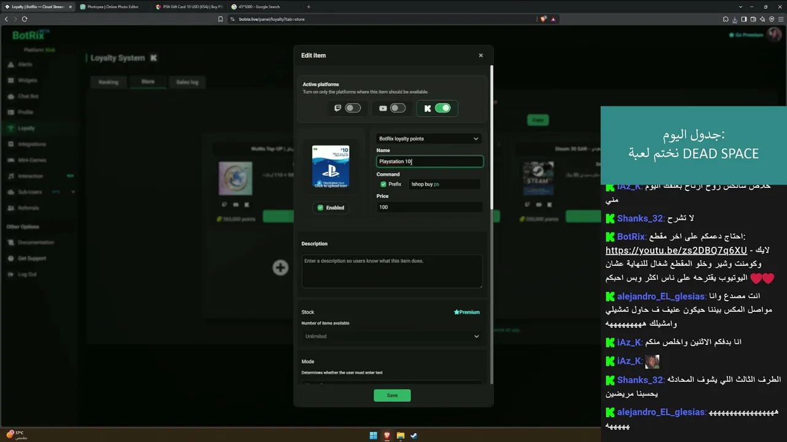Save the edited item

coord(392,395)
